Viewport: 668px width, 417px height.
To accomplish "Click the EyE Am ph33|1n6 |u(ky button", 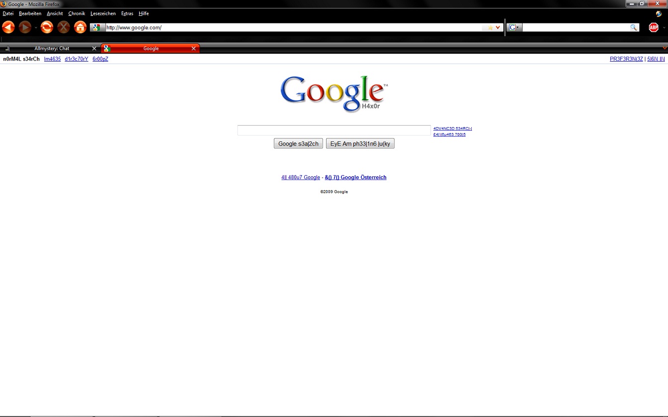I will (360, 143).
